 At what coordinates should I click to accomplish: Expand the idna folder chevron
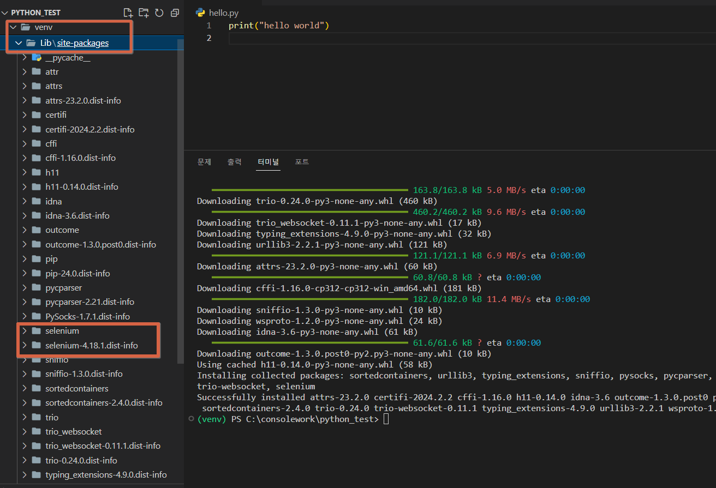point(24,201)
